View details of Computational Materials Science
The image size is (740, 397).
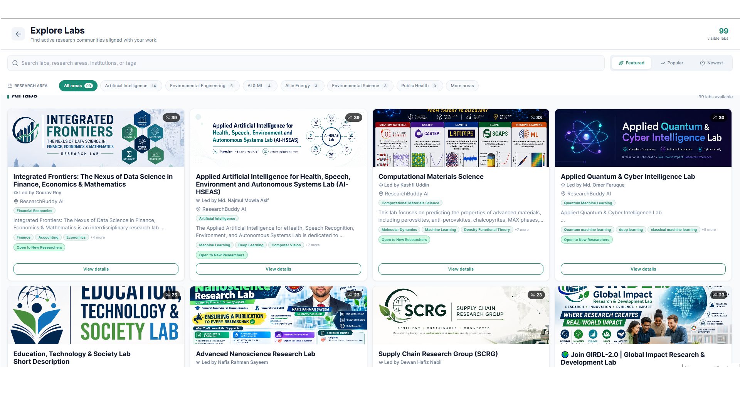click(461, 269)
